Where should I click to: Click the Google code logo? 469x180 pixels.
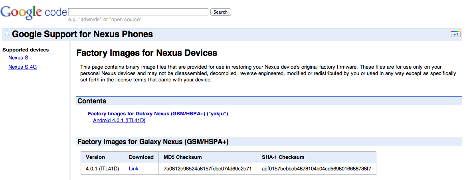tap(34, 12)
